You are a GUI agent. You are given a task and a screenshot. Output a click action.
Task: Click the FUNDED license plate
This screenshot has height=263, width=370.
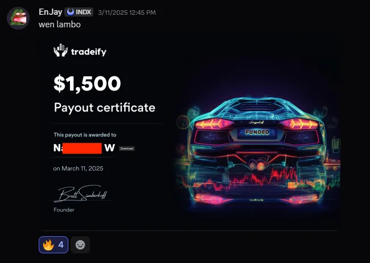pos(257,133)
